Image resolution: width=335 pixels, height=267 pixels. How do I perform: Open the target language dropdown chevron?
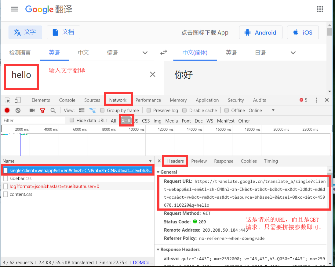coord(293,52)
